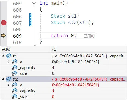This screenshot has height=100, width=127.
Task: Click the st1 name in watch list
Action: [15, 56]
